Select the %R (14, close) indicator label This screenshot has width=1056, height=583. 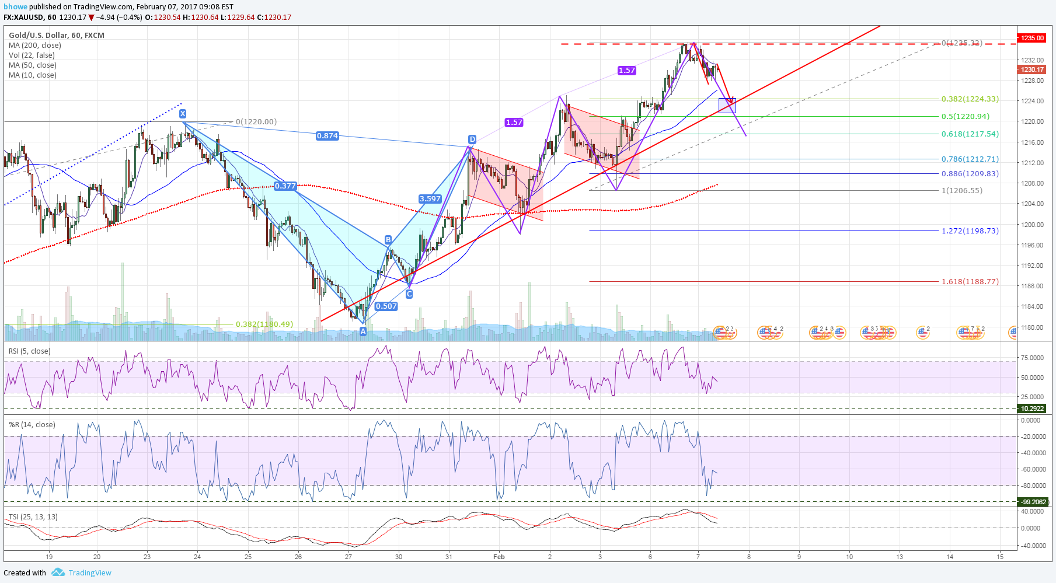(x=32, y=424)
